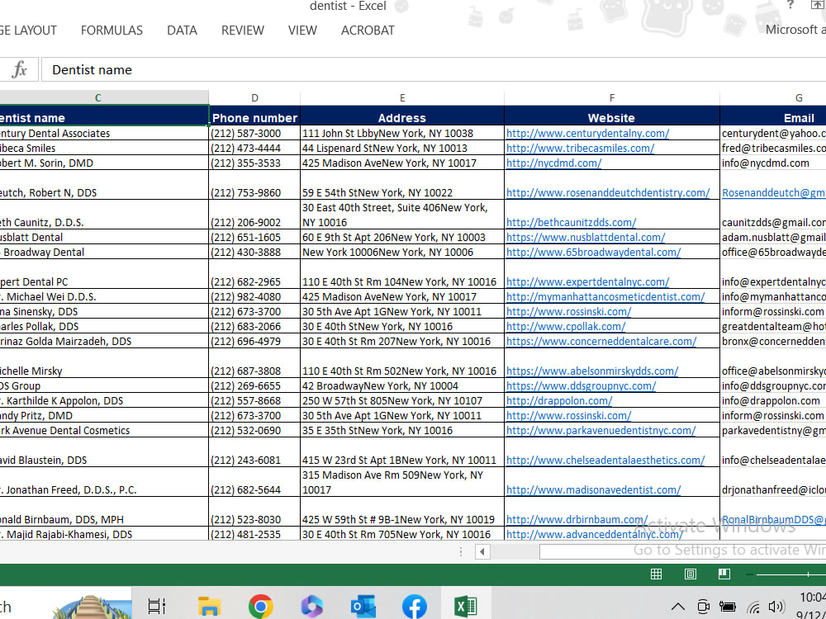Image resolution: width=826 pixels, height=619 pixels.
Task: Click the formula bar showing Dentist name
Action: pyautogui.click(x=434, y=69)
